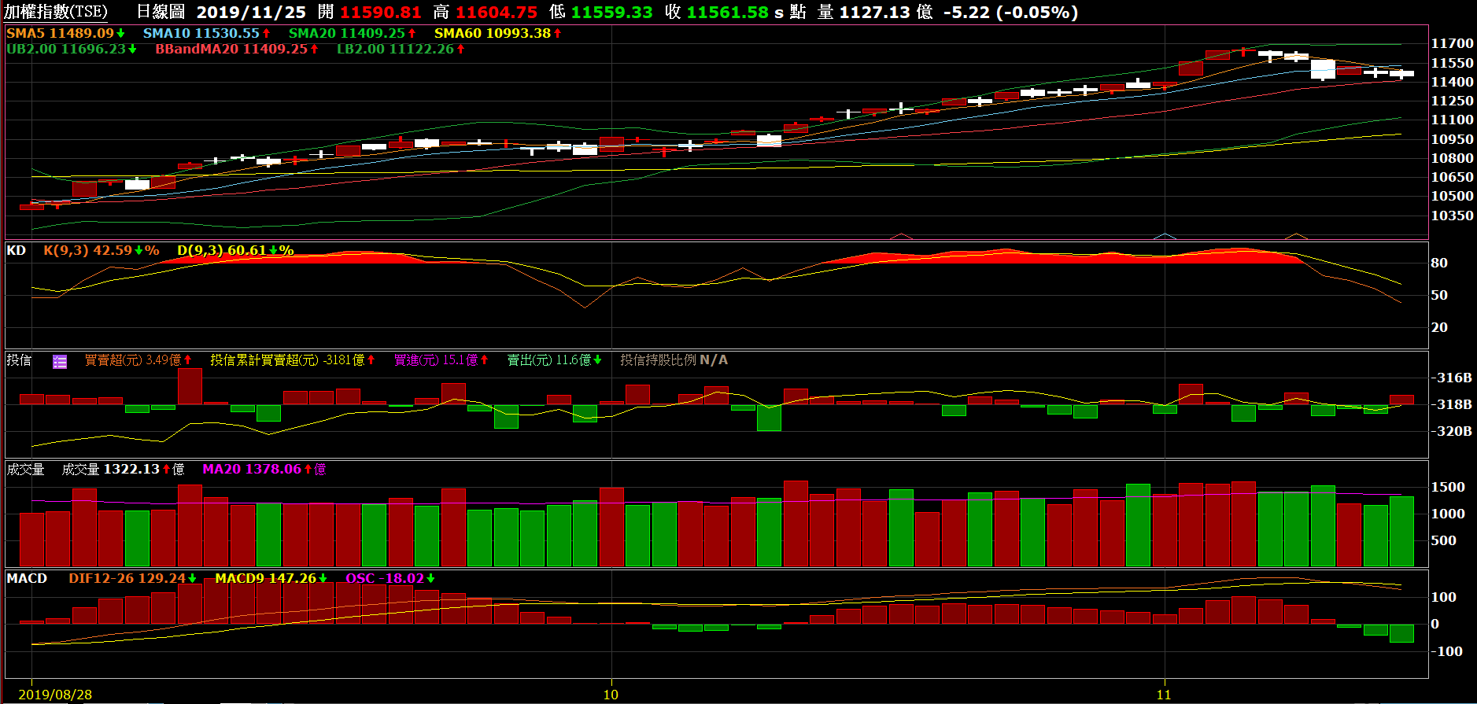The width and height of the screenshot is (1477, 704).
Task: Click the 1500 volume axis label
Action: (x=1448, y=487)
